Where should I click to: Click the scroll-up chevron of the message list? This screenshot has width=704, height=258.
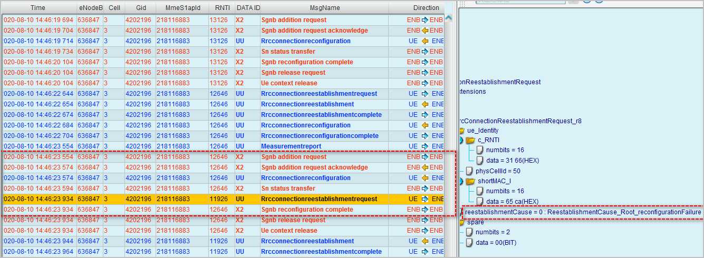click(x=449, y=18)
